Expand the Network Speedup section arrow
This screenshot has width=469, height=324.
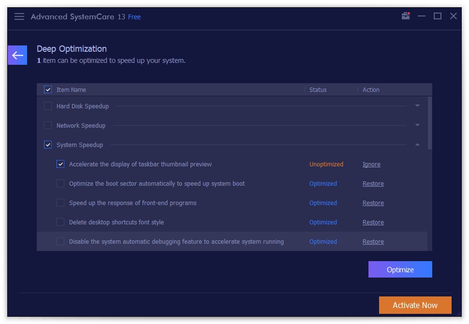(x=417, y=125)
